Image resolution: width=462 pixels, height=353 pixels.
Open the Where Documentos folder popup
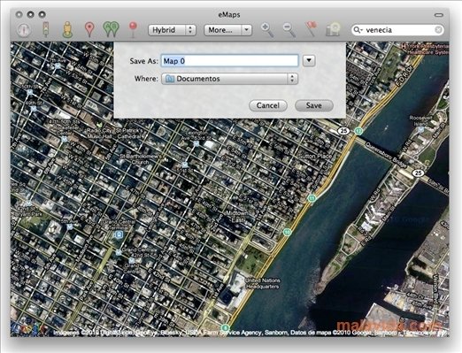pos(229,79)
